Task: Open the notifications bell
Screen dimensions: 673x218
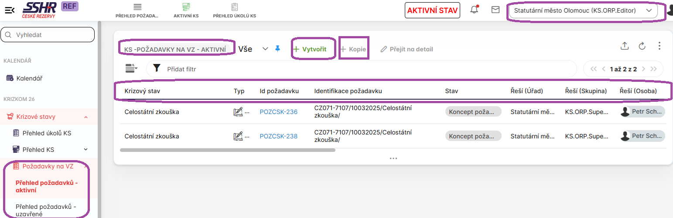Action: (474, 10)
